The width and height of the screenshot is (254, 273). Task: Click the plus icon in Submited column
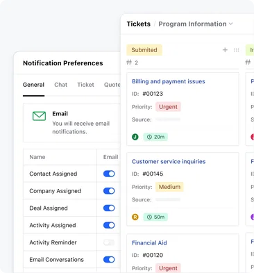click(225, 50)
